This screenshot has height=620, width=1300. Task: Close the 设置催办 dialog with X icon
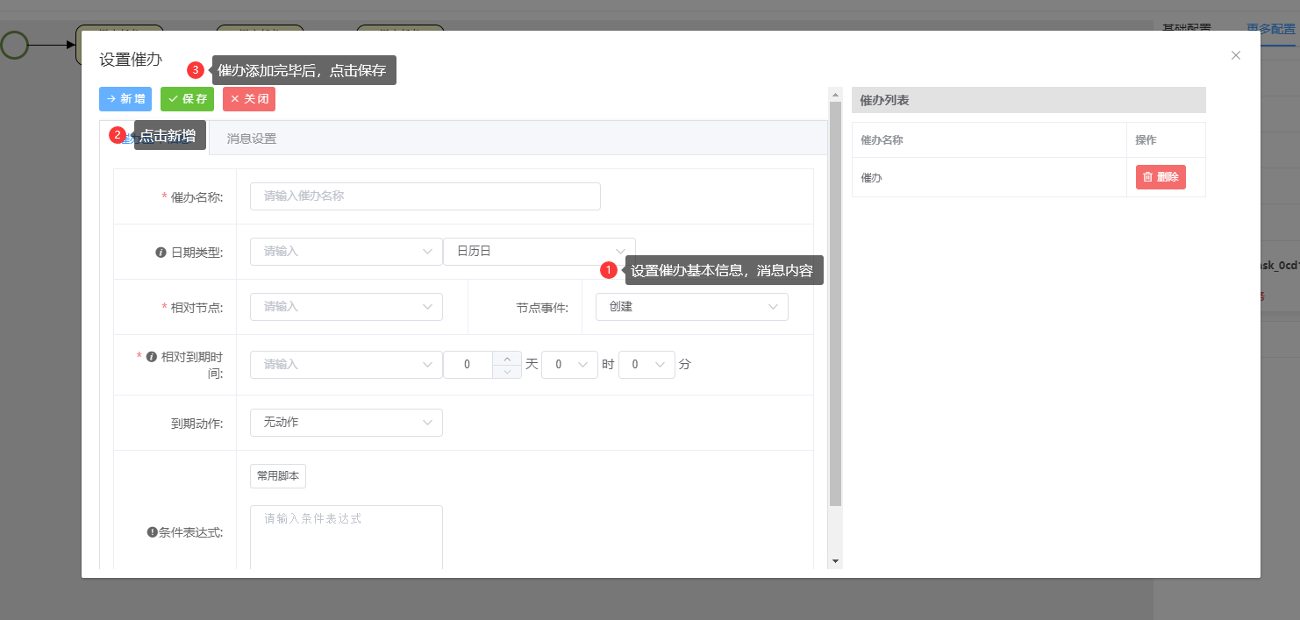1235,55
